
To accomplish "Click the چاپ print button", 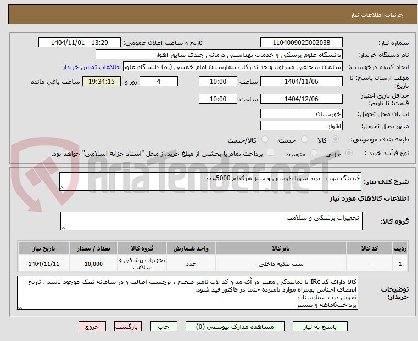I will tap(164, 326).
